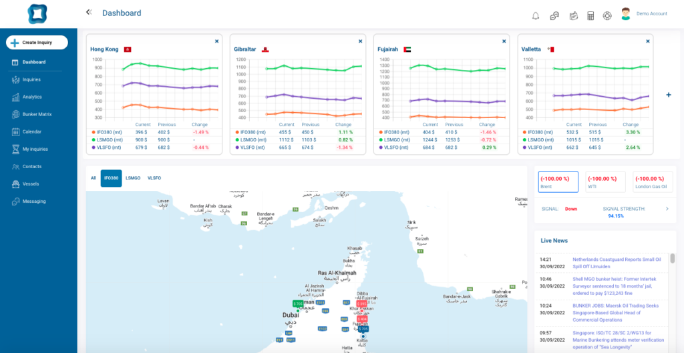
Task: Click the Create Inquiry button
Action: [37, 43]
